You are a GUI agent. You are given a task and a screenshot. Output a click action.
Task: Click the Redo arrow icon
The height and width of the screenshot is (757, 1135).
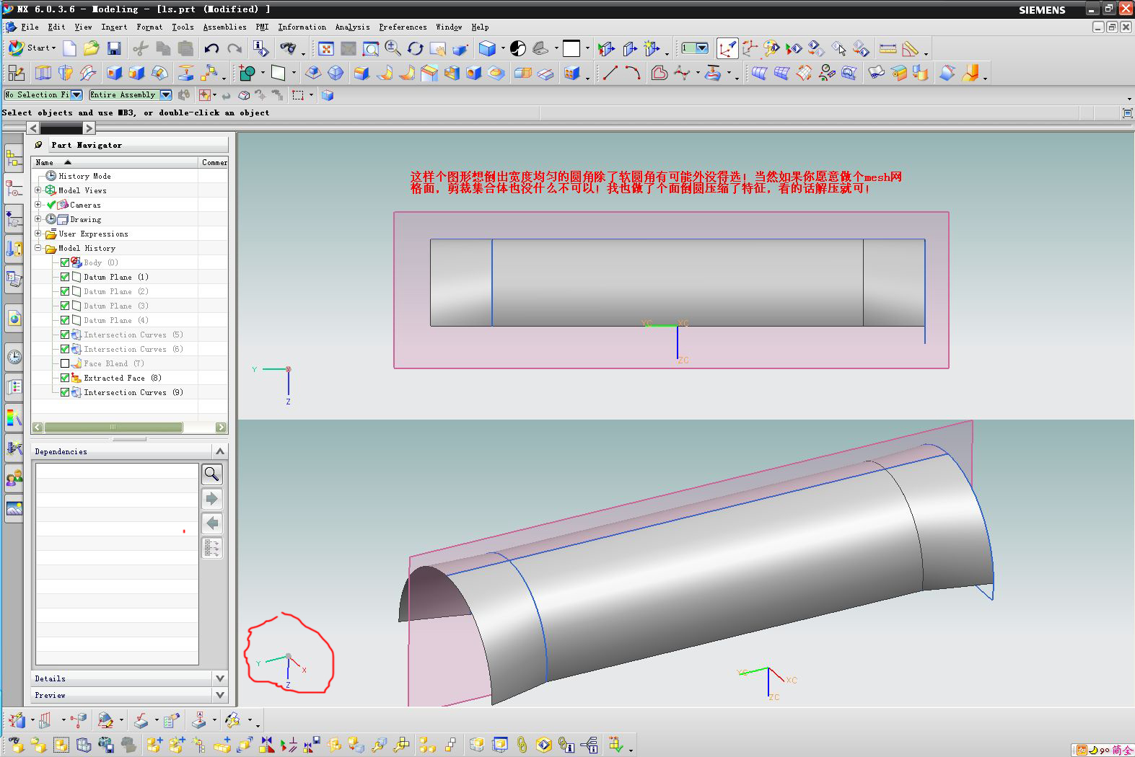(x=235, y=48)
